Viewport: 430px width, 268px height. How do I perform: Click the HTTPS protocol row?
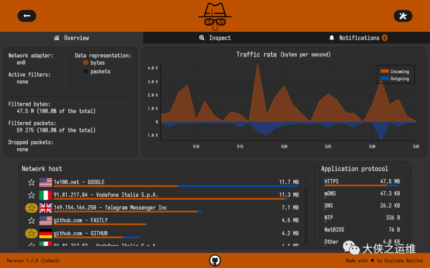(362, 182)
